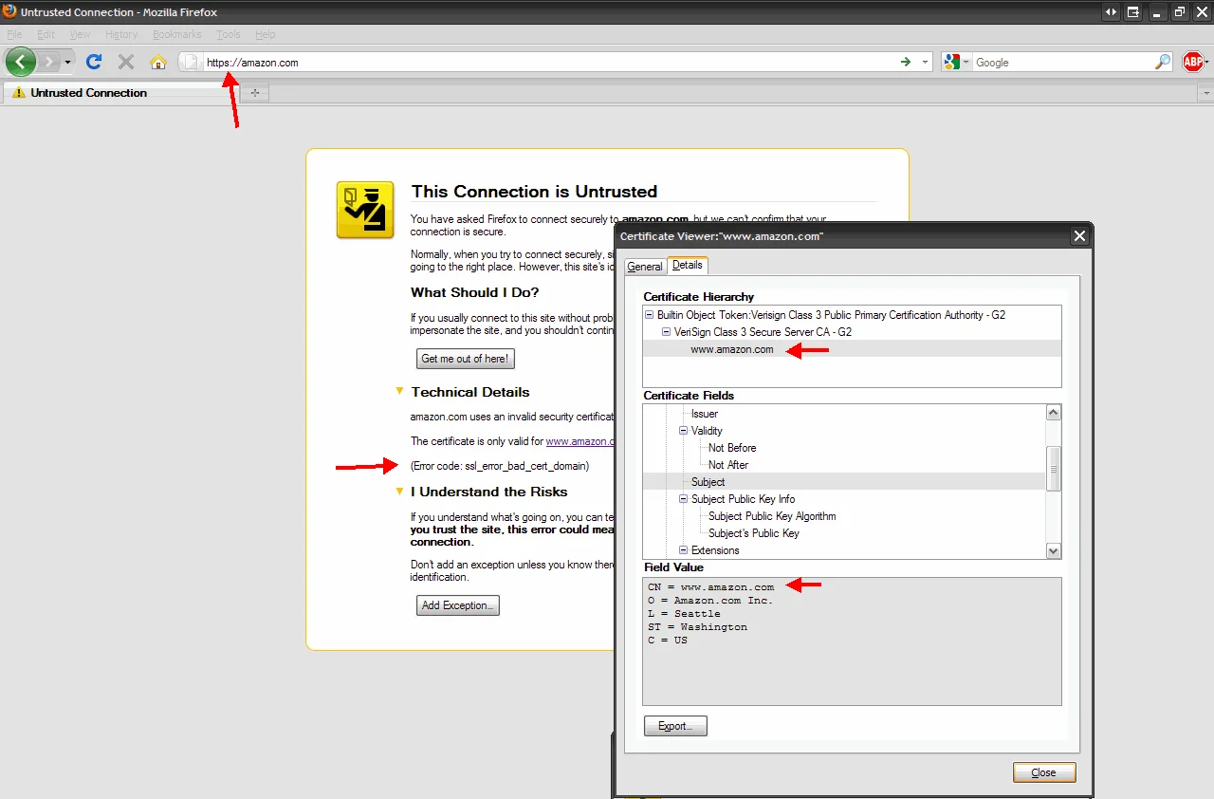1214x799 pixels.
Task: Collapse the VeriSign Class 3 Secure Server CA node
Action: tap(667, 332)
